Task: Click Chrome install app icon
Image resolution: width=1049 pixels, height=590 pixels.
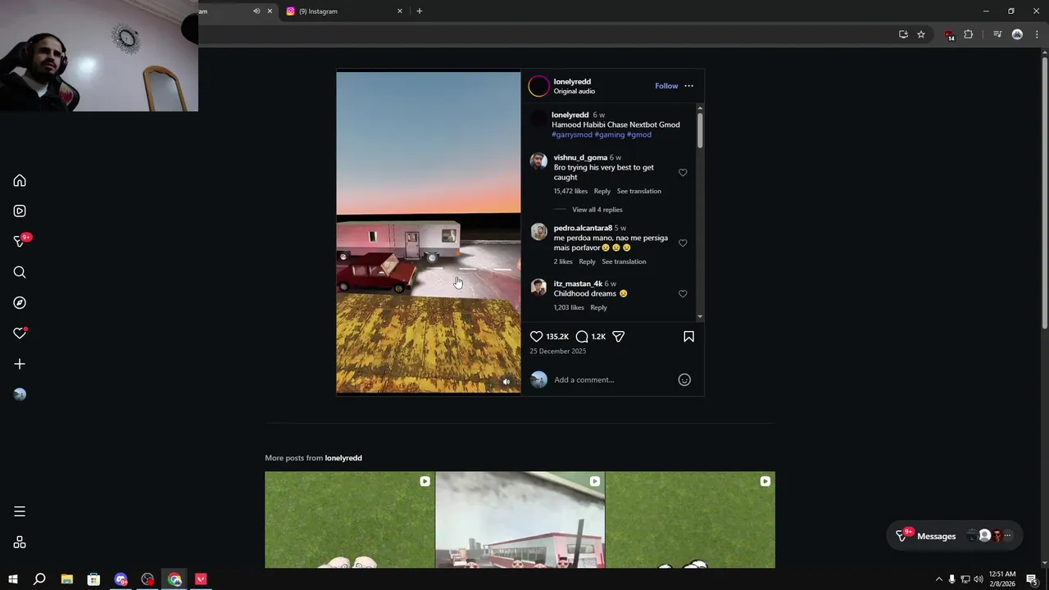Action: [903, 34]
